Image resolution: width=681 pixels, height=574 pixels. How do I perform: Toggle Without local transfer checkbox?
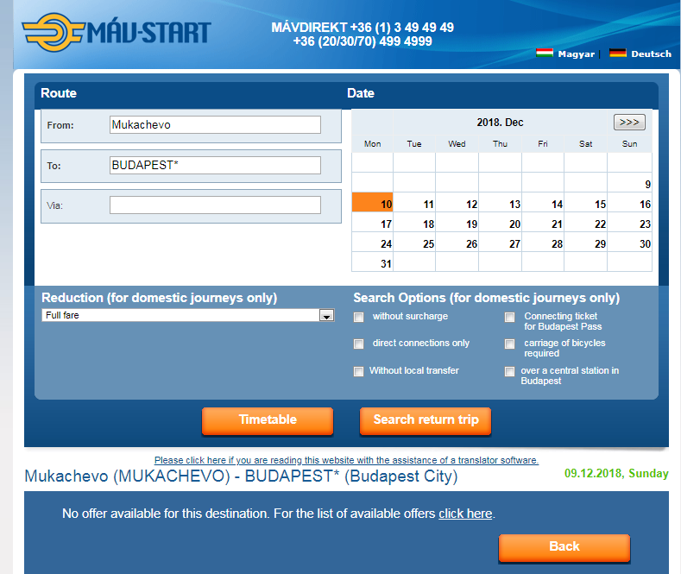click(x=359, y=371)
